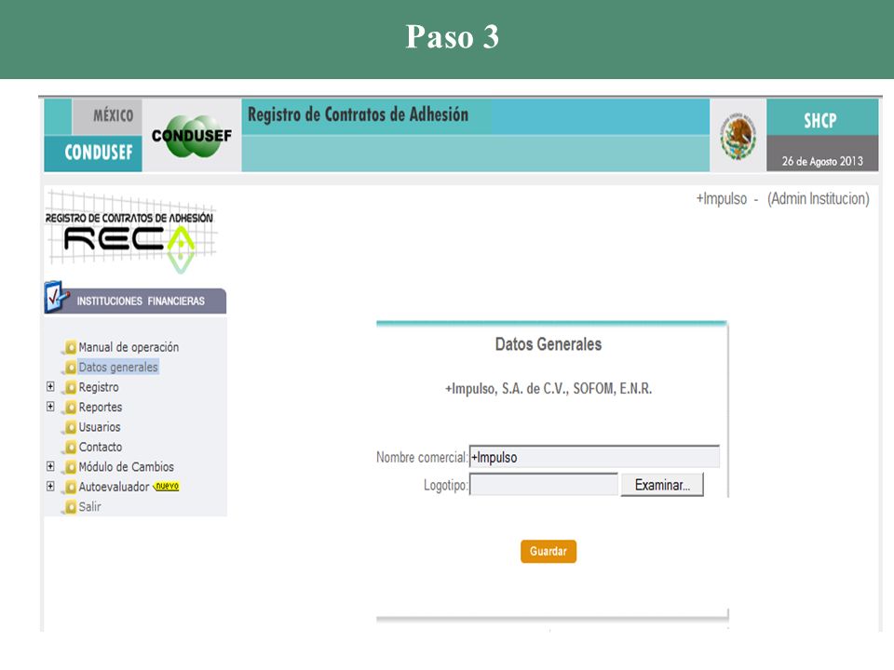The width and height of the screenshot is (894, 670).
Task: Click the Autoevaluador folder icon
Action: [70, 487]
